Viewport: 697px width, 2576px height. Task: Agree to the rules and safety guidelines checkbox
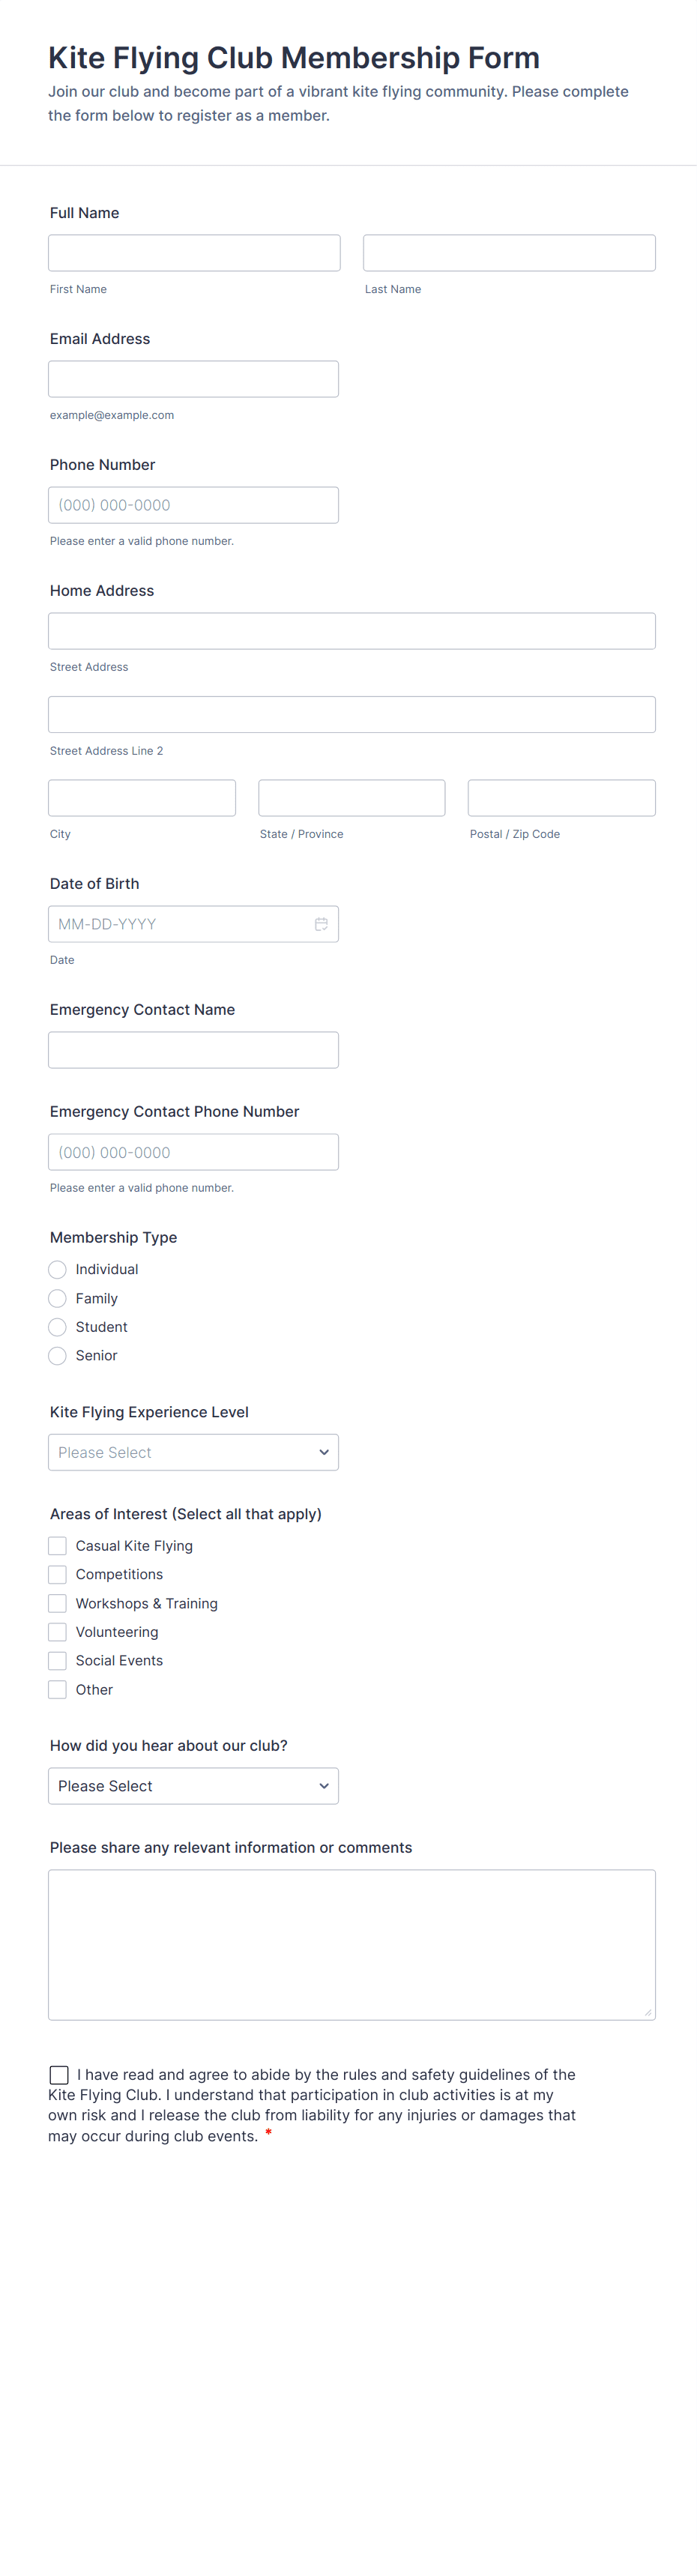60,2075
